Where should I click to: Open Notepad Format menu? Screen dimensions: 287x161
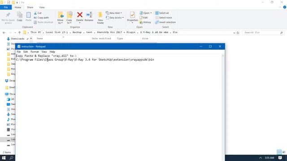click(x=35, y=52)
